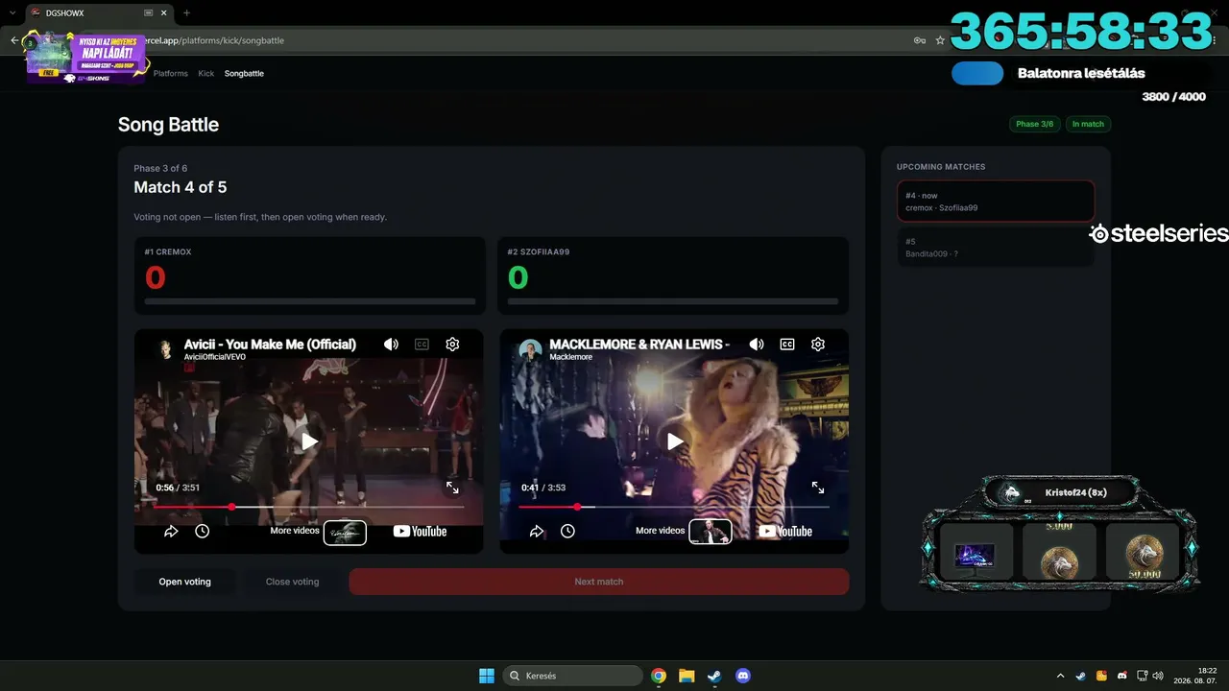Select upcoming match #5 Bandita009
1229x691 pixels.
(996, 248)
